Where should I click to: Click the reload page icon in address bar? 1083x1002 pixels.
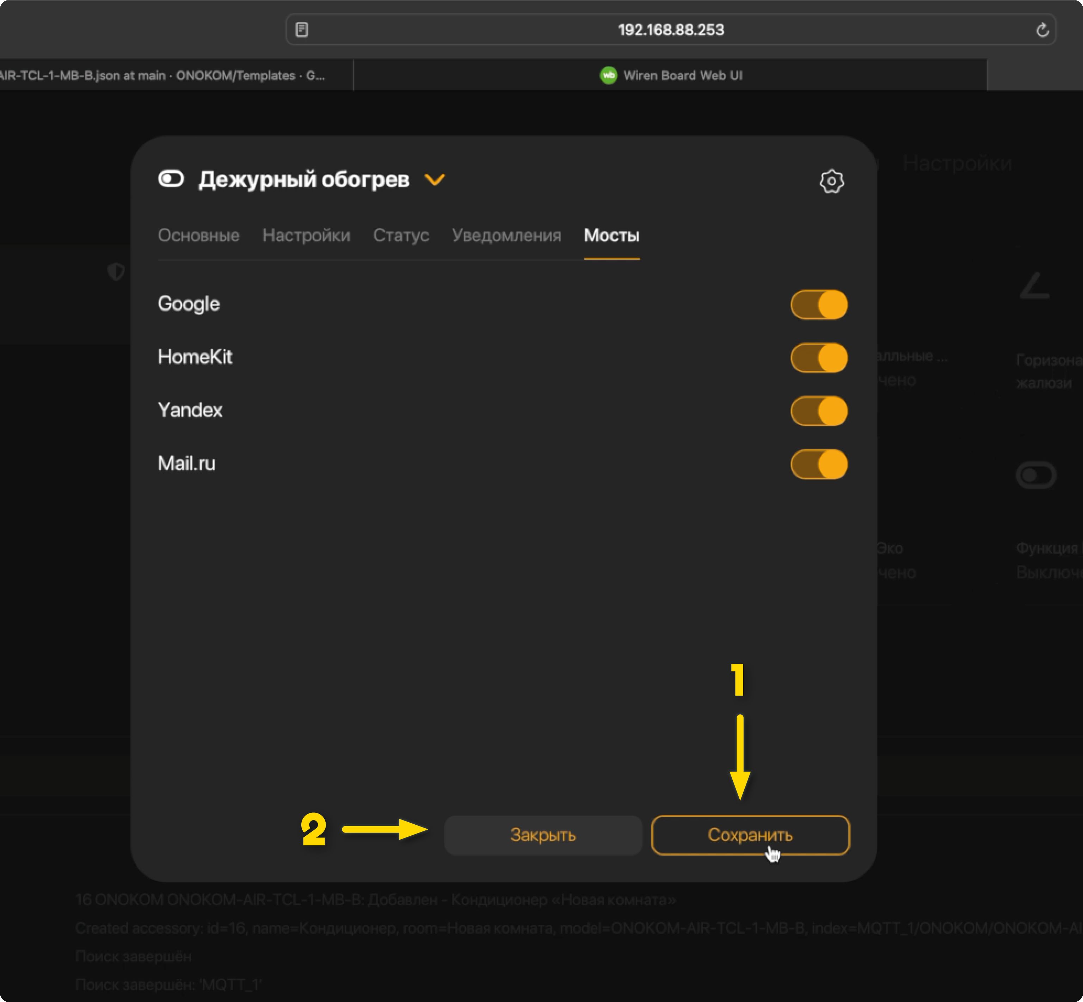point(1042,30)
